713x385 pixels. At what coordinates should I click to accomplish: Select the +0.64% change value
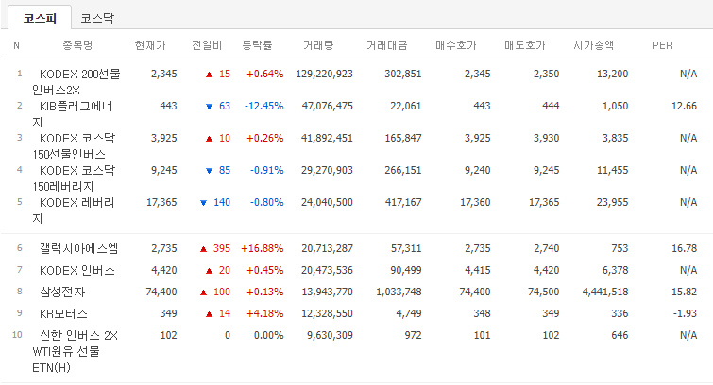(265, 74)
